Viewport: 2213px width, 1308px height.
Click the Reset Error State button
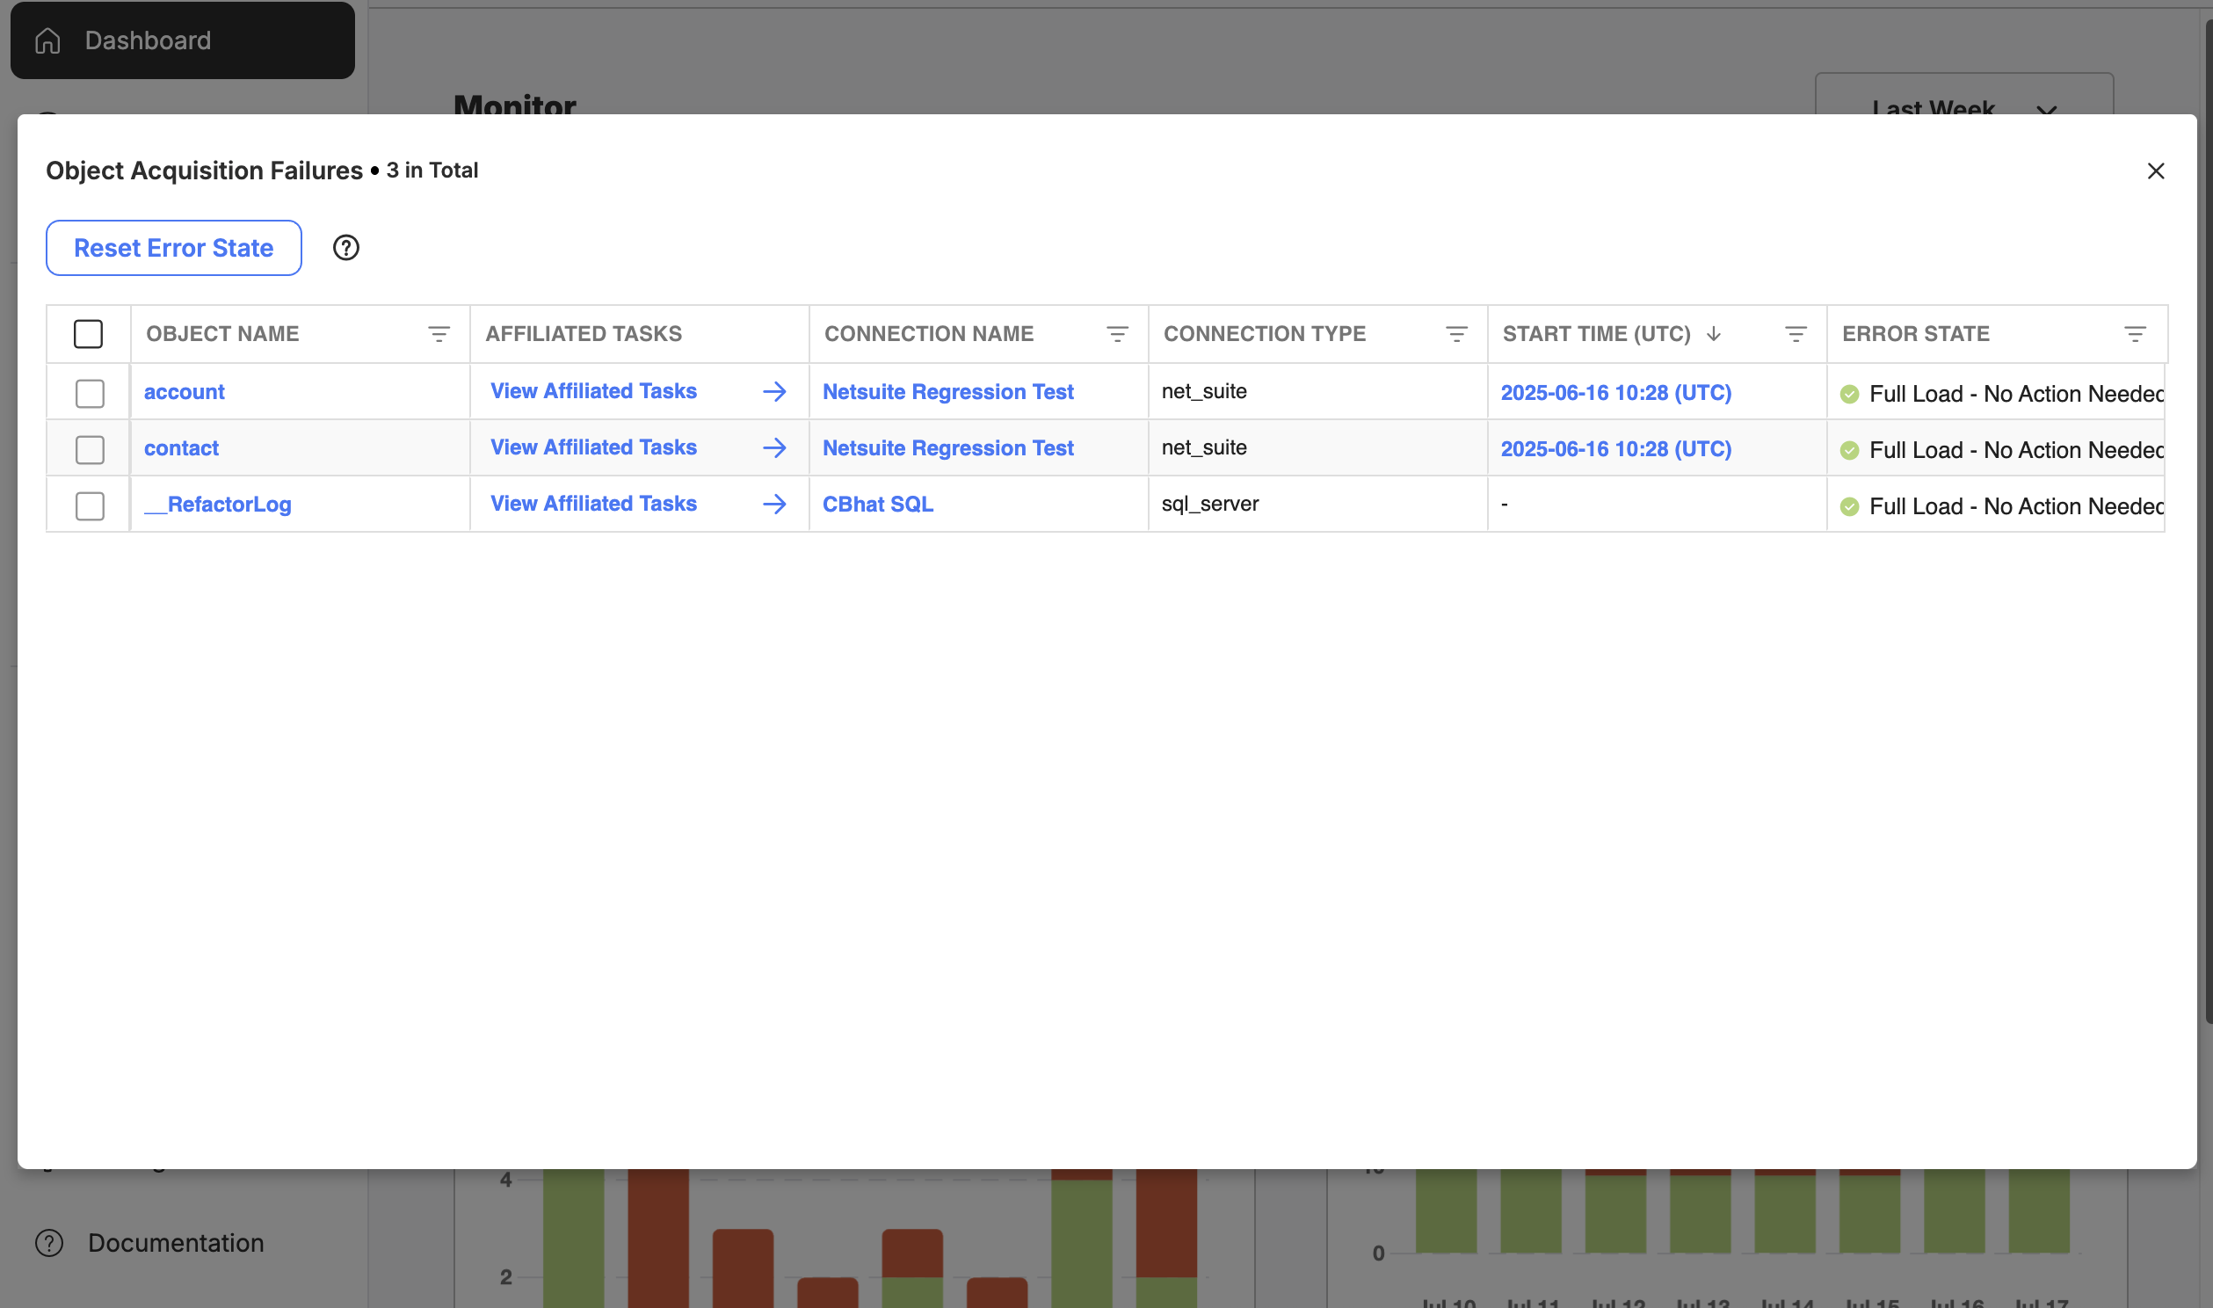pyautogui.click(x=173, y=248)
